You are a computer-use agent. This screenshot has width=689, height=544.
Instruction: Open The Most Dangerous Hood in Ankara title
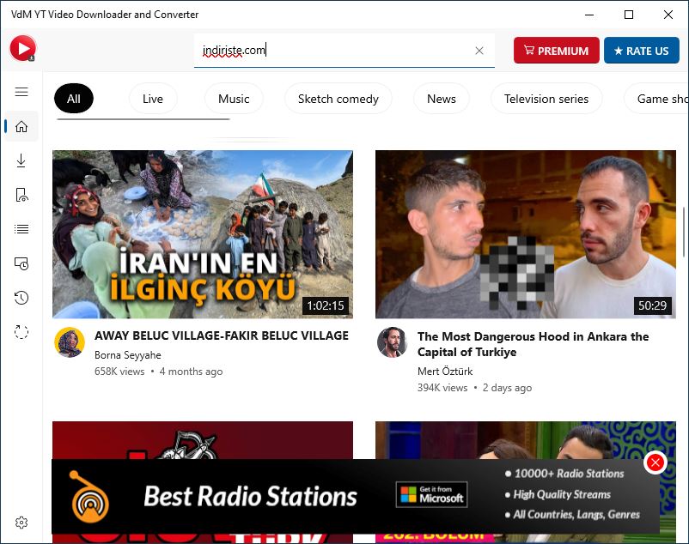click(x=533, y=344)
